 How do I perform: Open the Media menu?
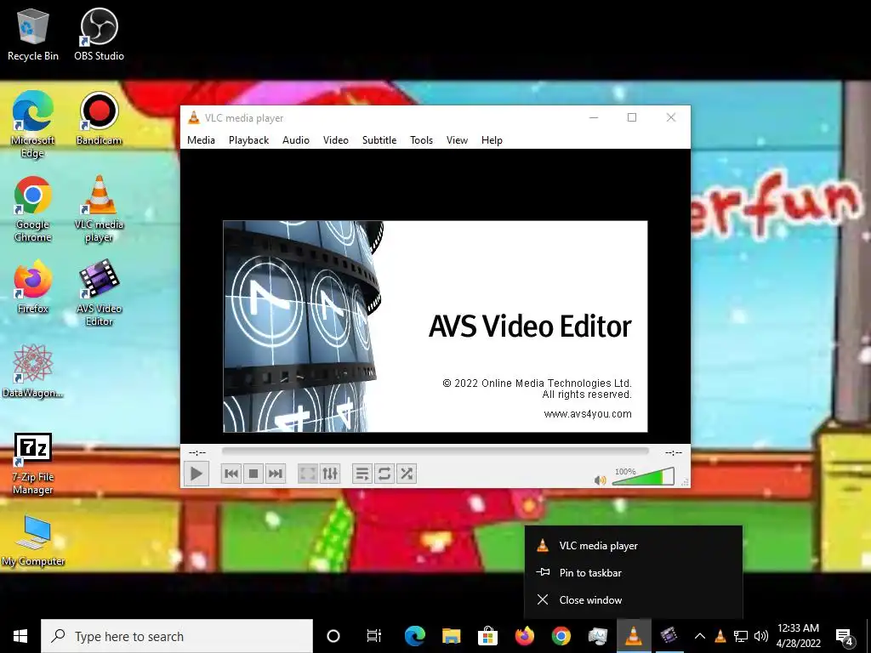click(201, 140)
